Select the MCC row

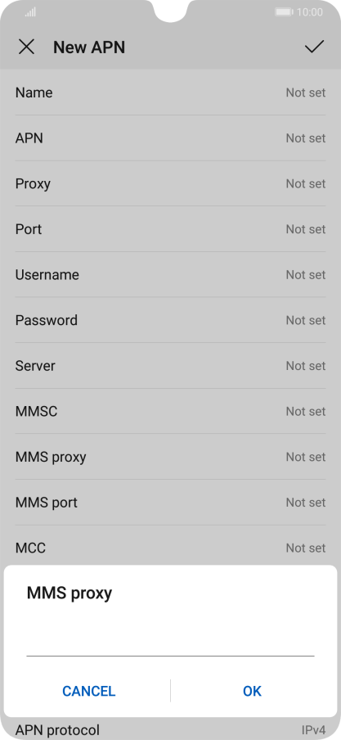[x=170, y=548]
